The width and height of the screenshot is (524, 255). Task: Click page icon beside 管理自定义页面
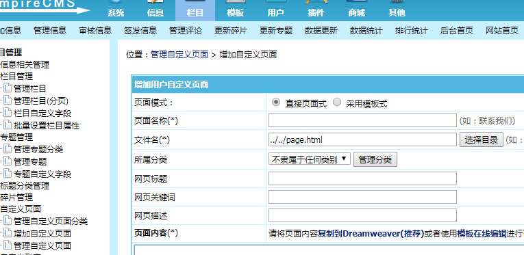(8, 245)
